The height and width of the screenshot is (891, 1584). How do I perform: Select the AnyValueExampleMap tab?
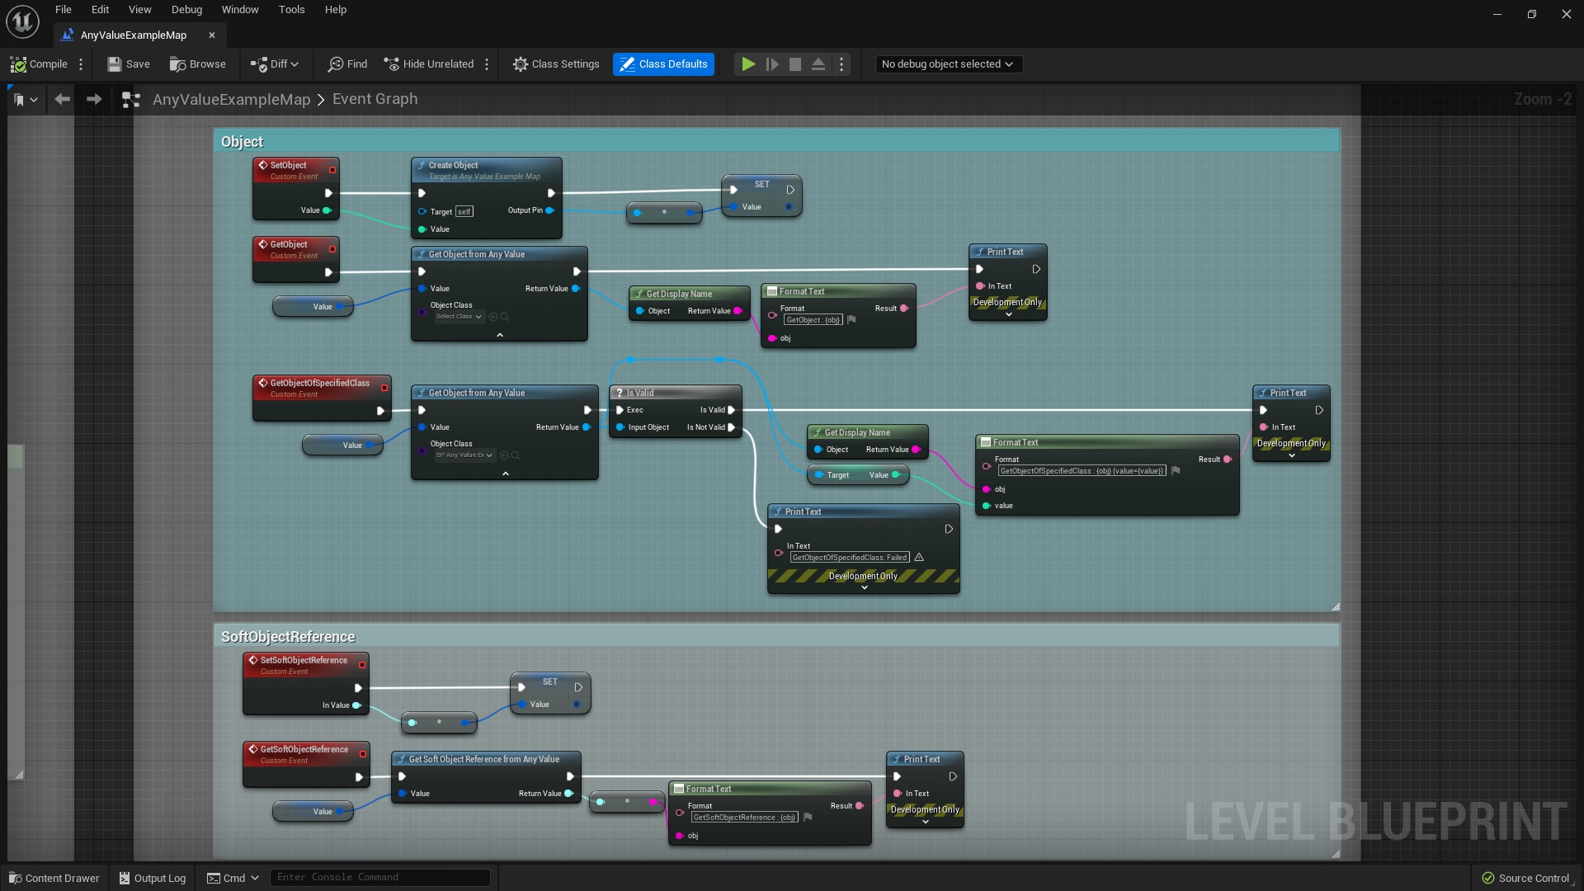pyautogui.click(x=134, y=35)
